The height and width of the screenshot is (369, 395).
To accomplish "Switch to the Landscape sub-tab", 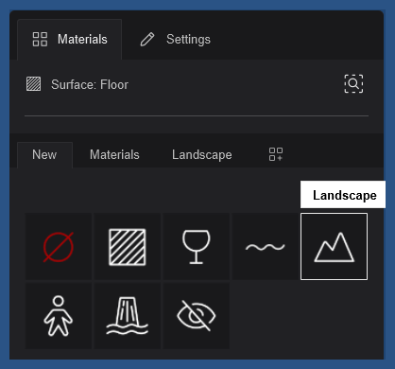I will pyautogui.click(x=202, y=155).
